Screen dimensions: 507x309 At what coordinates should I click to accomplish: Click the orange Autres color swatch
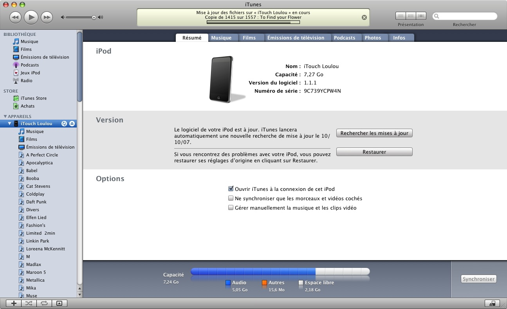click(x=264, y=283)
